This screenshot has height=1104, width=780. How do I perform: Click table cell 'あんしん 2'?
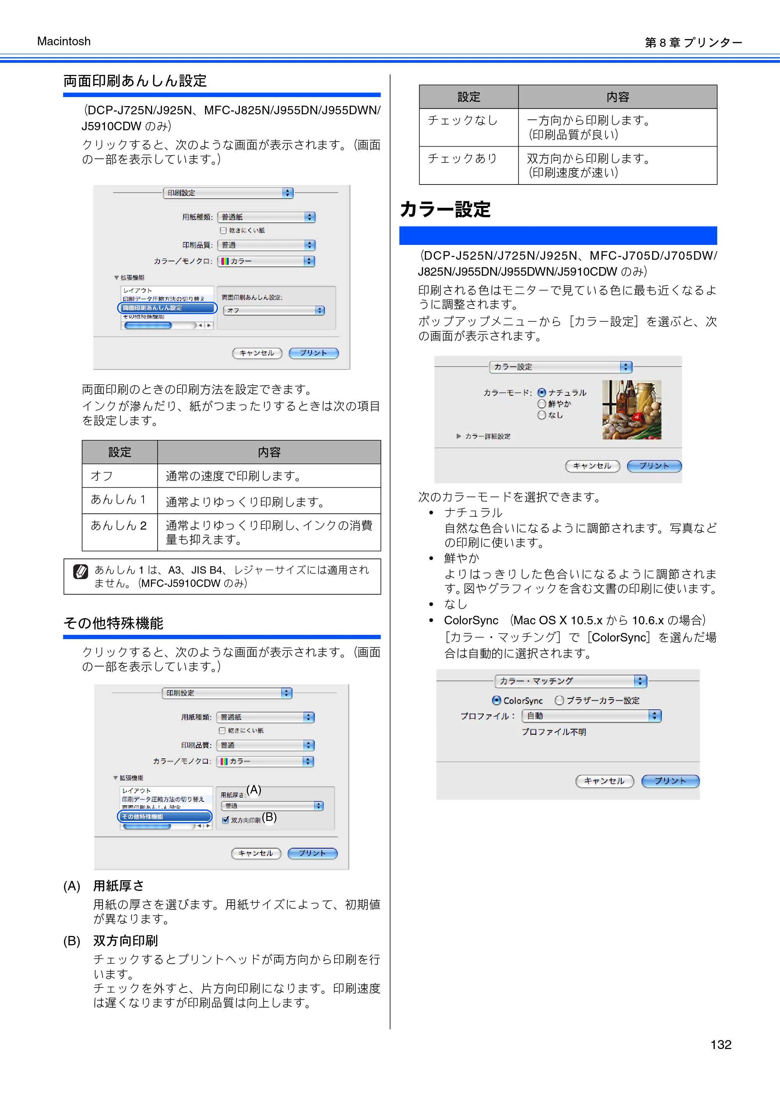[x=120, y=532]
